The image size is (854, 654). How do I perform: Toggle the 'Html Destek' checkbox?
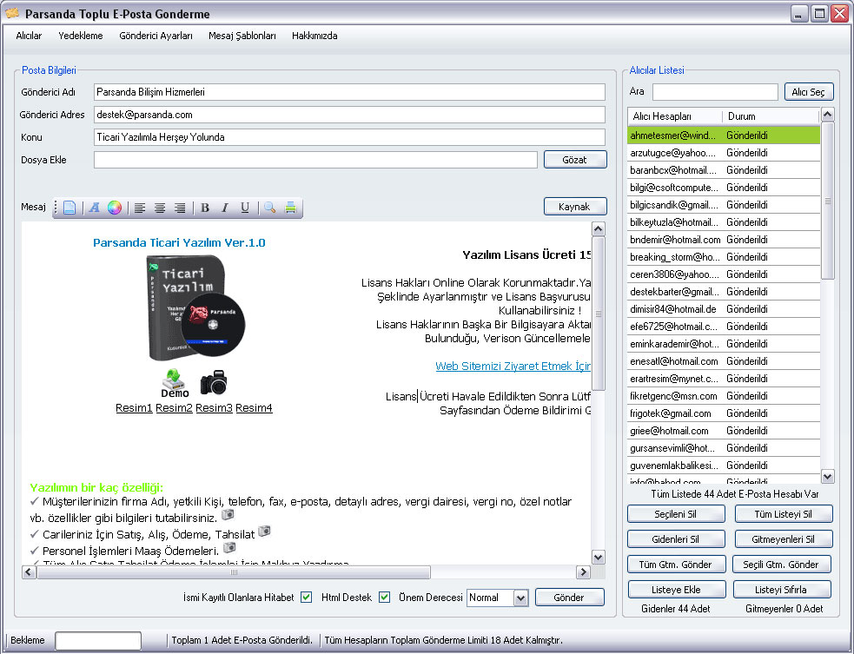385,598
